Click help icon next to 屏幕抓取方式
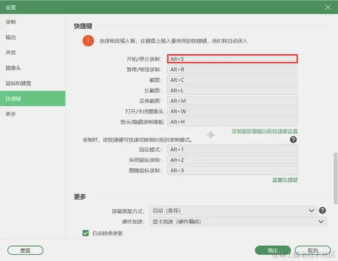338x261 pixels. [322, 210]
